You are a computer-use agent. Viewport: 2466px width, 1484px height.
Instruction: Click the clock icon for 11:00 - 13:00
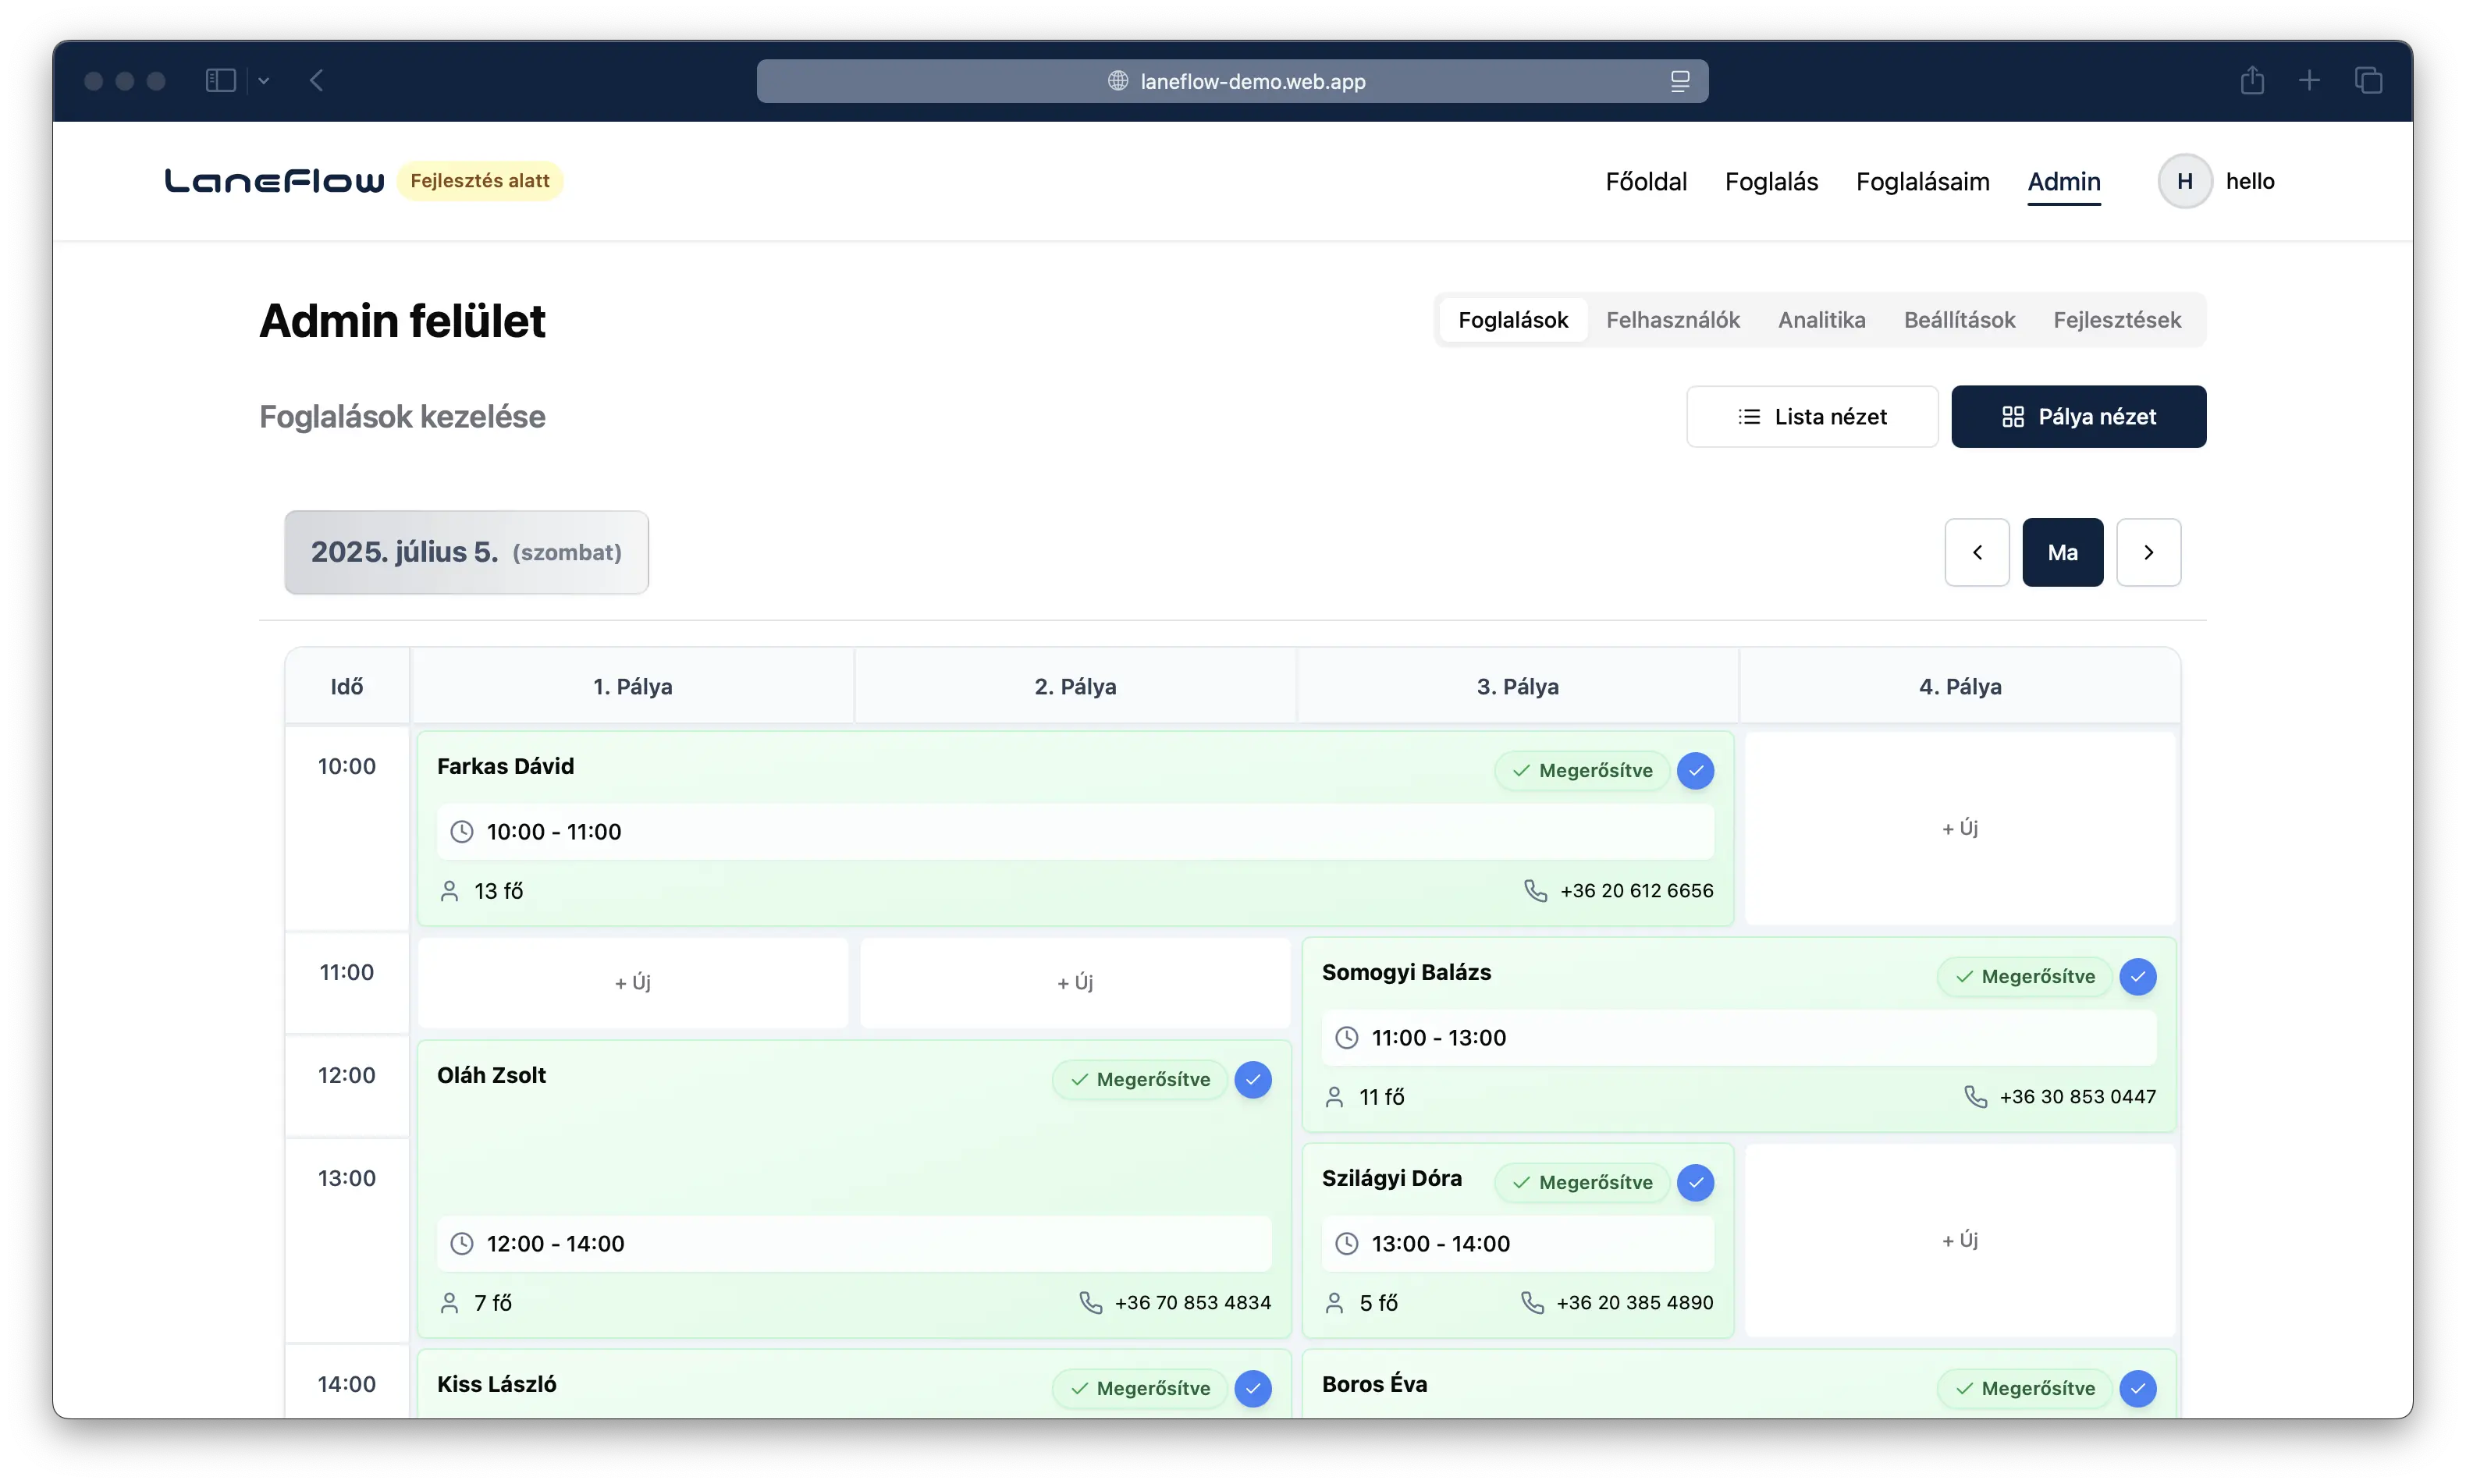(1347, 1038)
